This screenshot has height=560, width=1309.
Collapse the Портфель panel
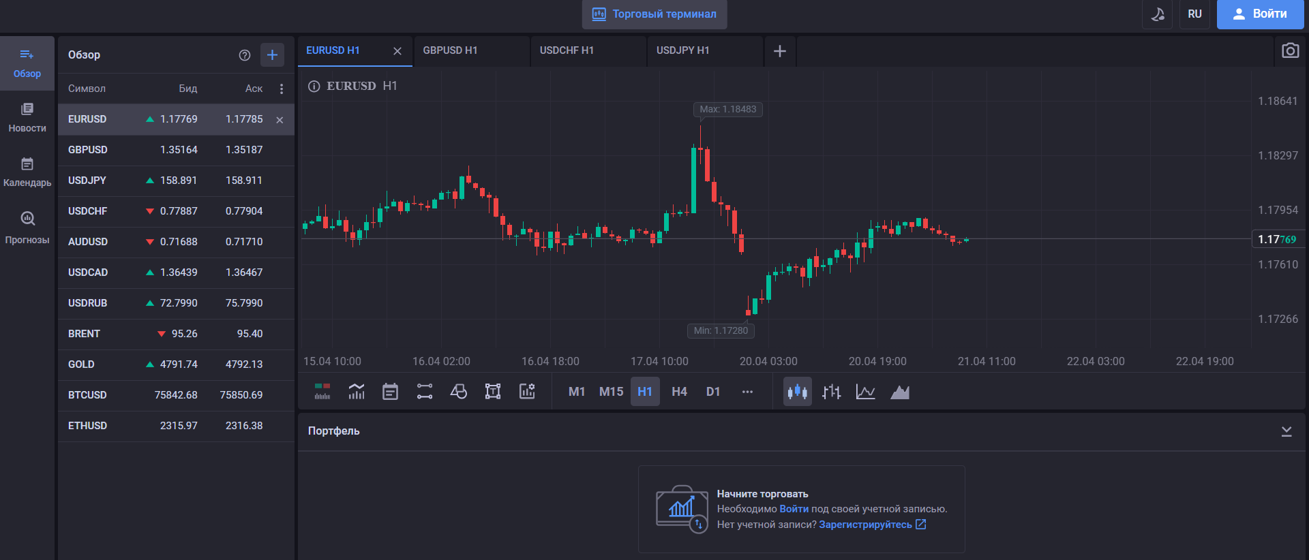[x=1287, y=431]
